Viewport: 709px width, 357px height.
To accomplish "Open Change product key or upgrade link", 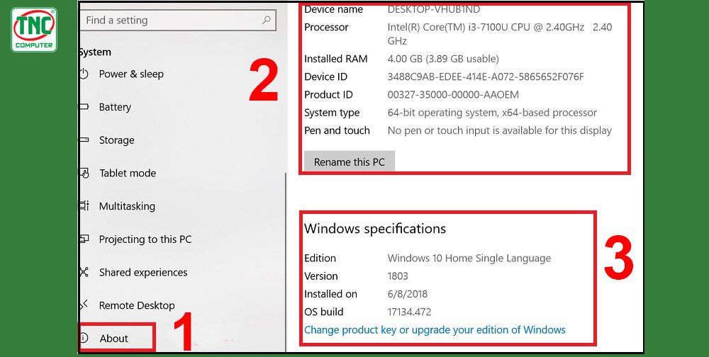I will tap(435, 329).
